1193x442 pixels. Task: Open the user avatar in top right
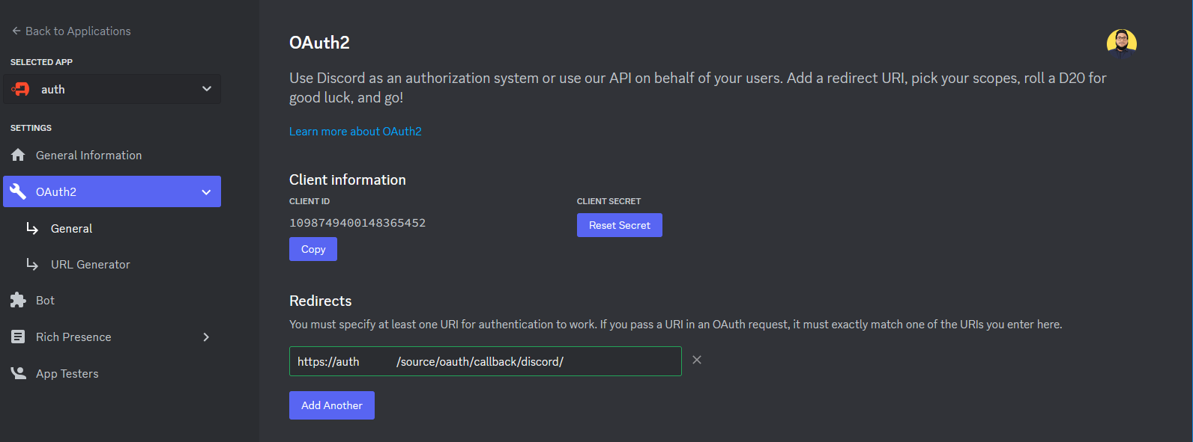pyautogui.click(x=1121, y=44)
